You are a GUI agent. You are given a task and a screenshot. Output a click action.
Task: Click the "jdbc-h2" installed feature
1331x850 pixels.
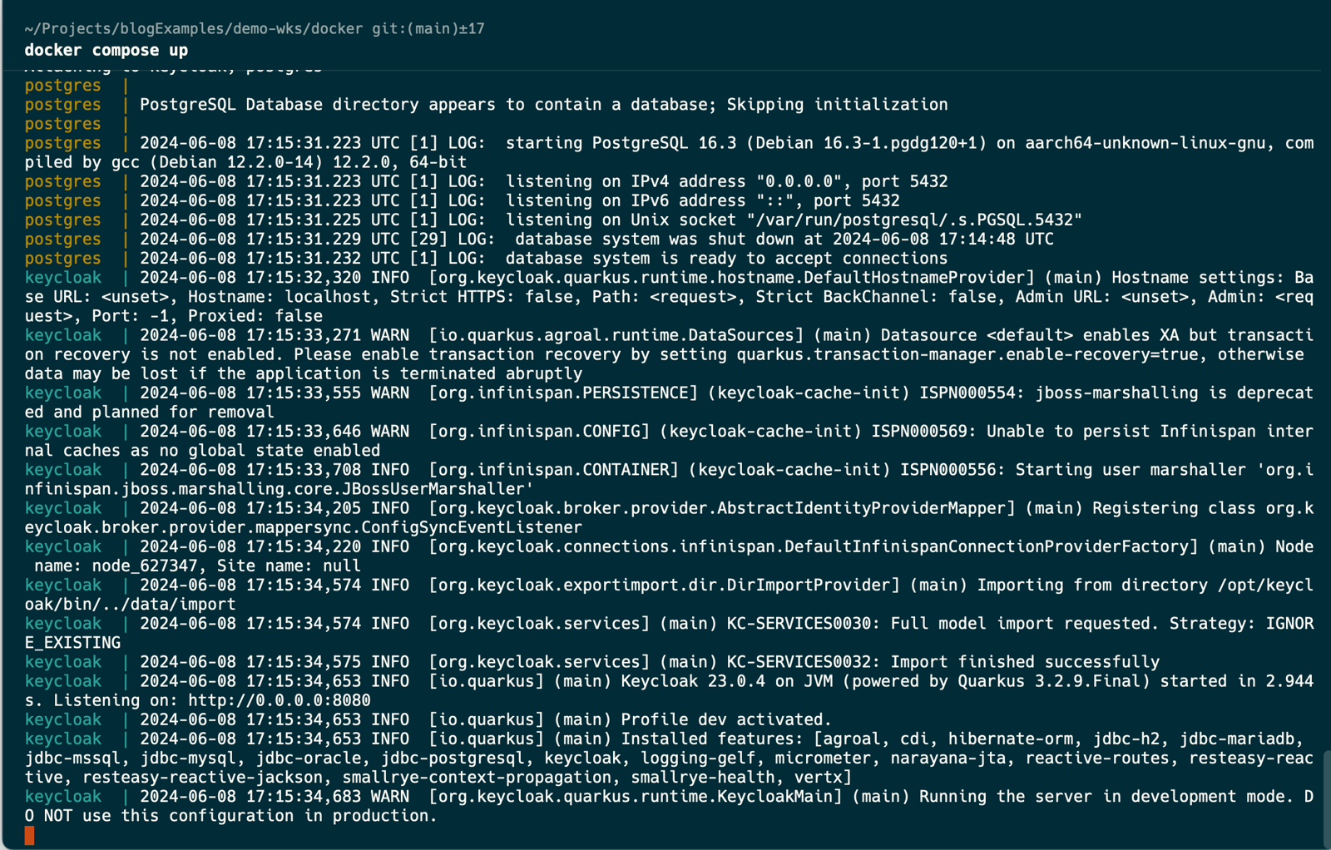(1126, 739)
